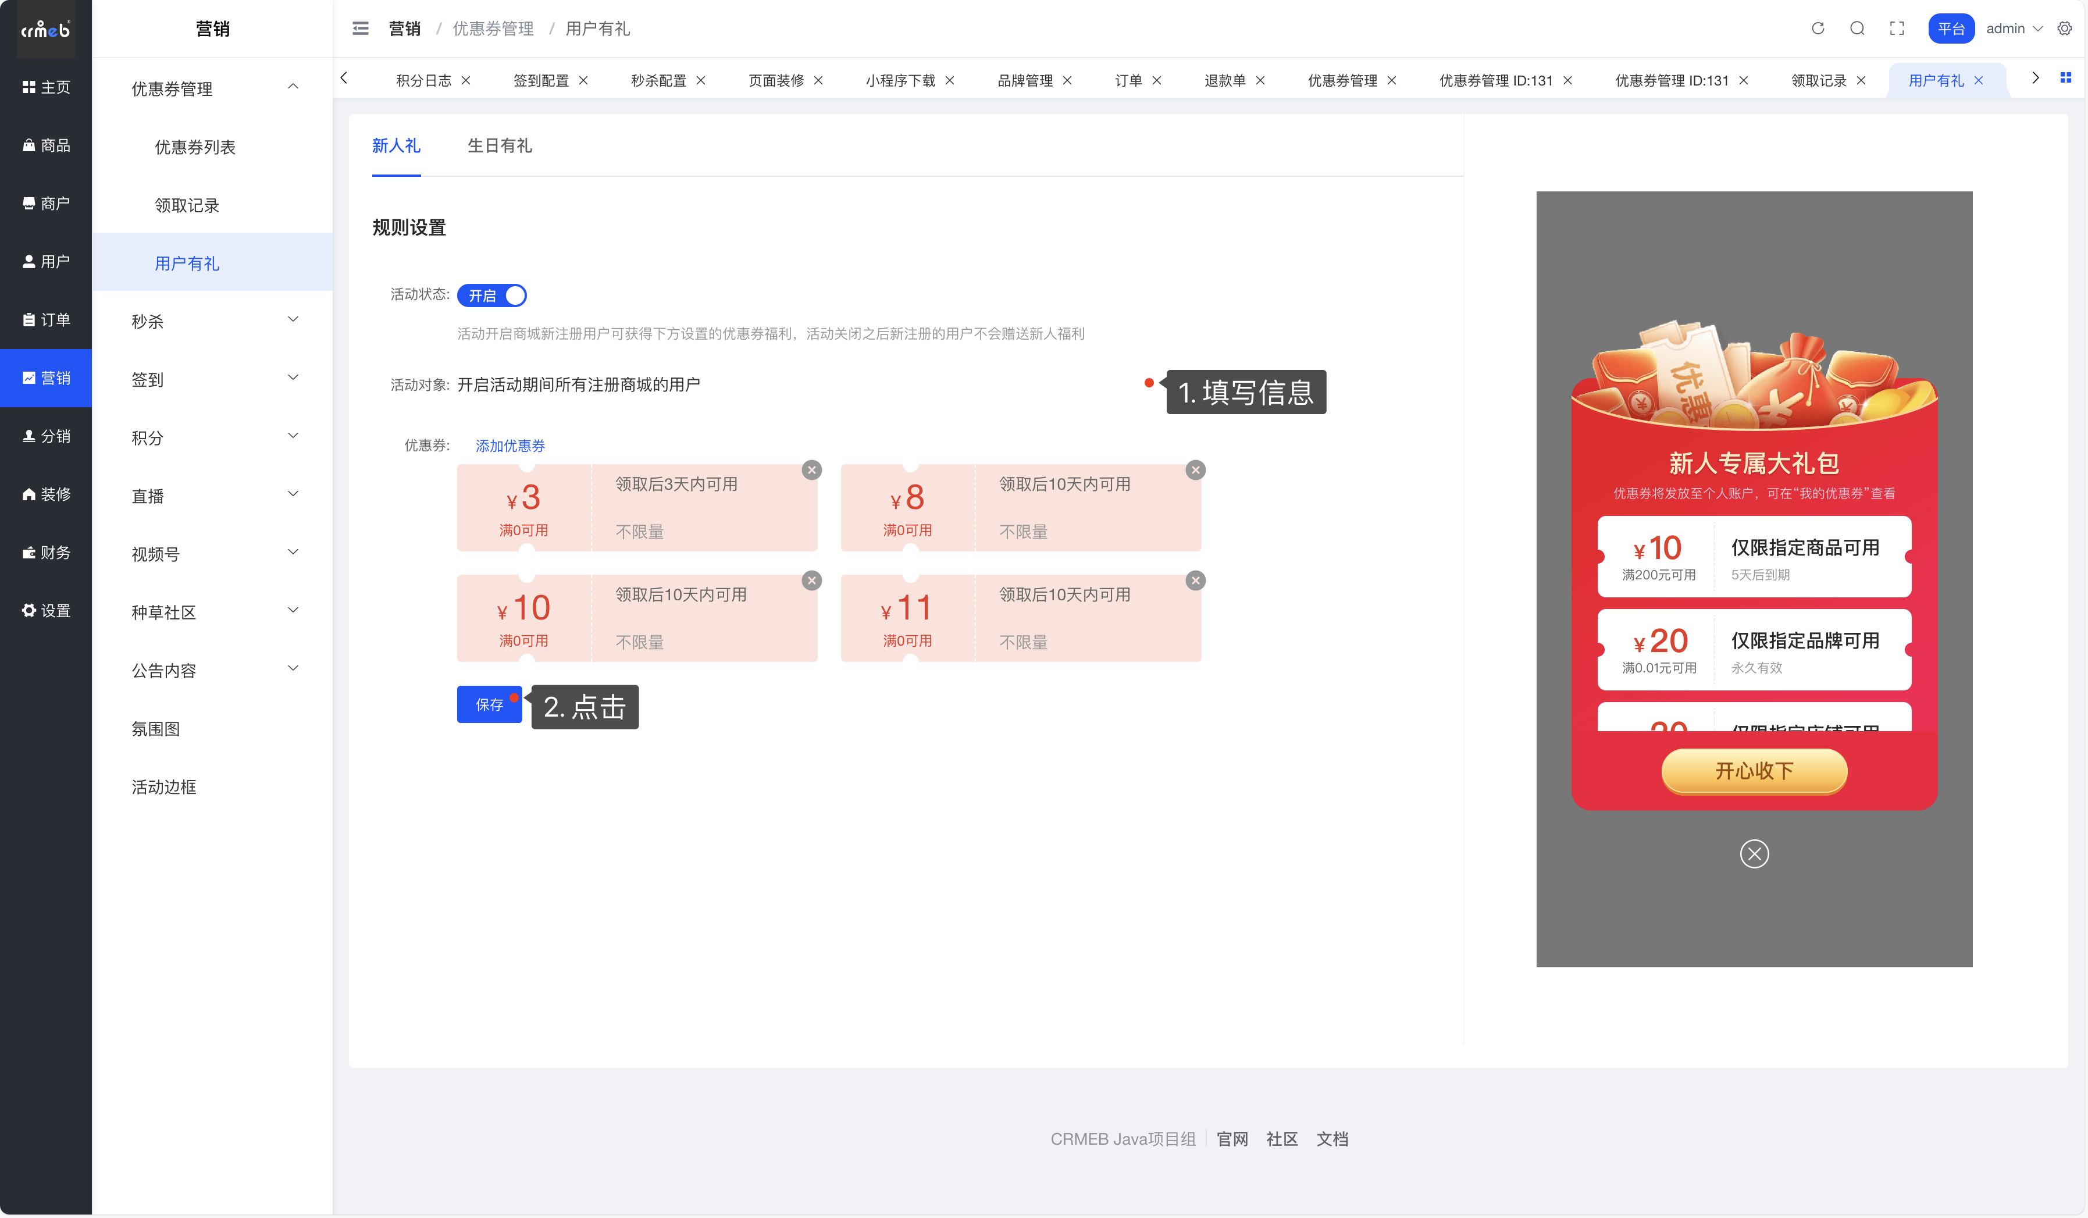
Task: Toggle fullscreen mode icon
Action: point(1897,28)
